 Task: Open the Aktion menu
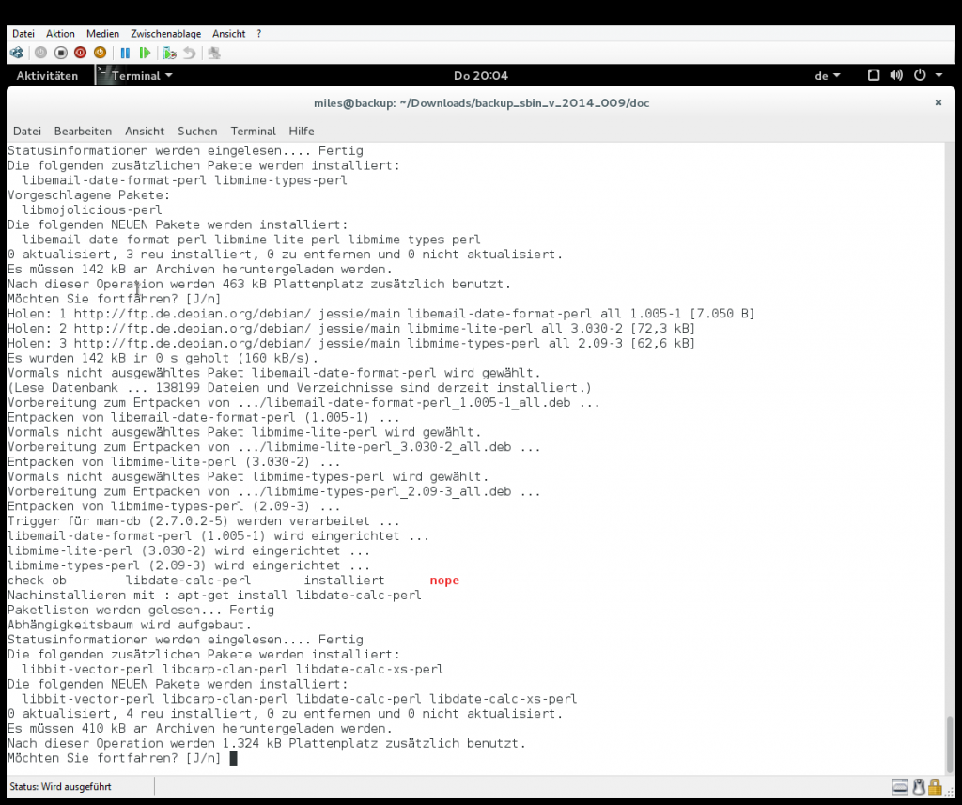tap(60, 34)
